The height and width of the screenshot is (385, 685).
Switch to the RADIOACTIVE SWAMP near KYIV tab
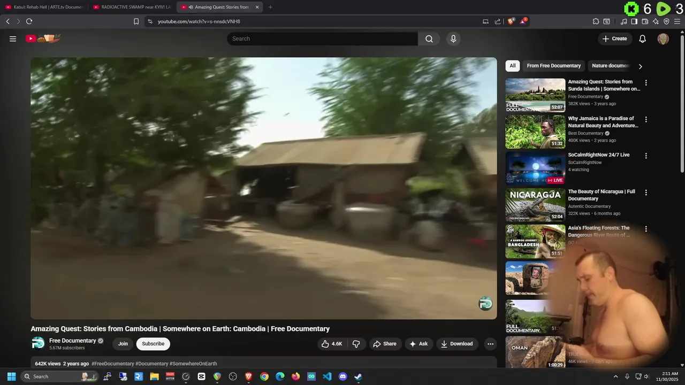point(132,7)
